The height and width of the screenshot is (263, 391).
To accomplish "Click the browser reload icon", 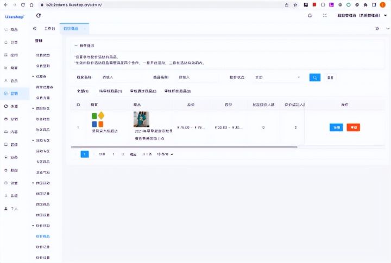I will click(x=23, y=5).
